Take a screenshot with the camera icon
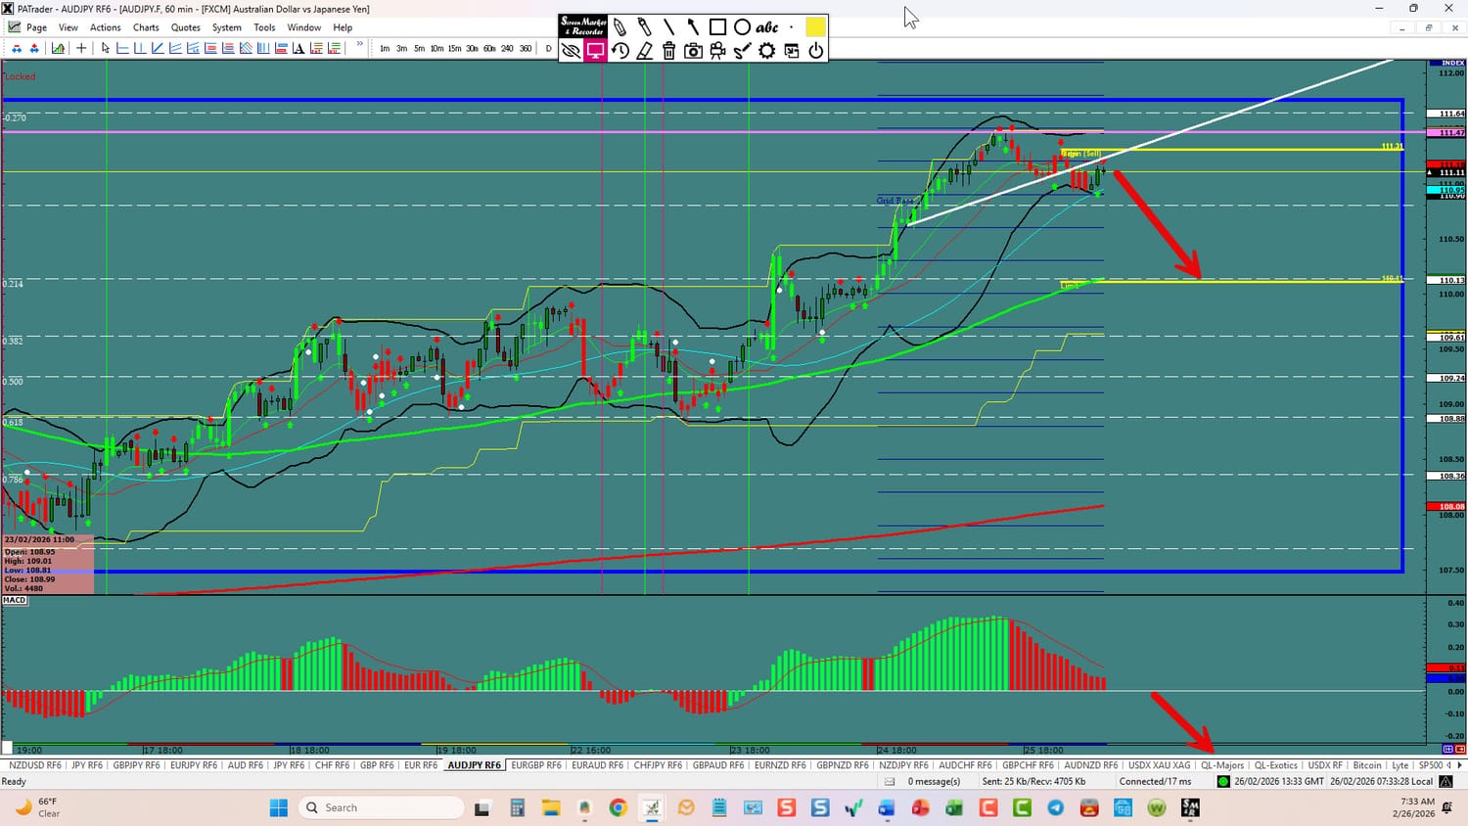 tap(693, 51)
